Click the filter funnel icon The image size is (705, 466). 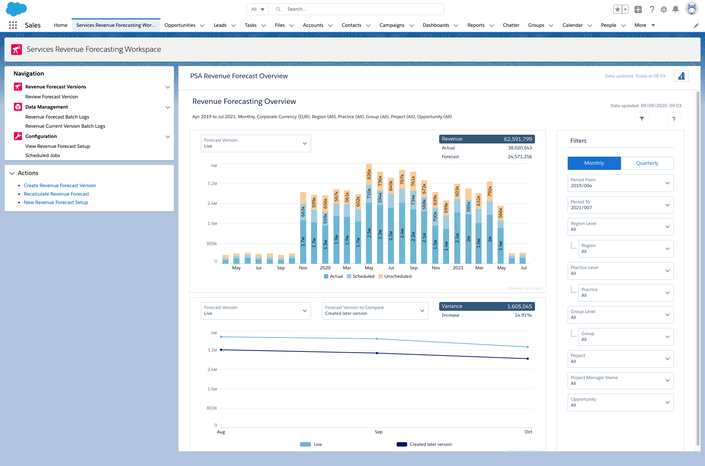[641, 119]
